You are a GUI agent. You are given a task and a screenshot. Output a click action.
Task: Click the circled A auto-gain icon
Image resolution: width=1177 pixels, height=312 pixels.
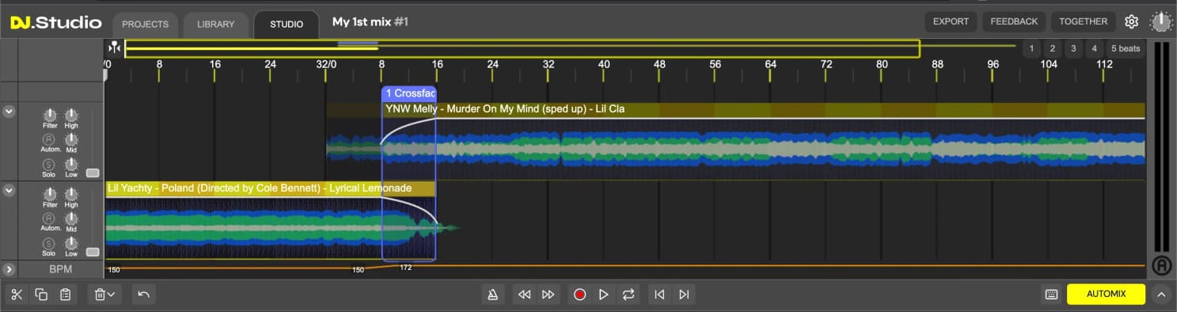pyautogui.click(x=1161, y=265)
